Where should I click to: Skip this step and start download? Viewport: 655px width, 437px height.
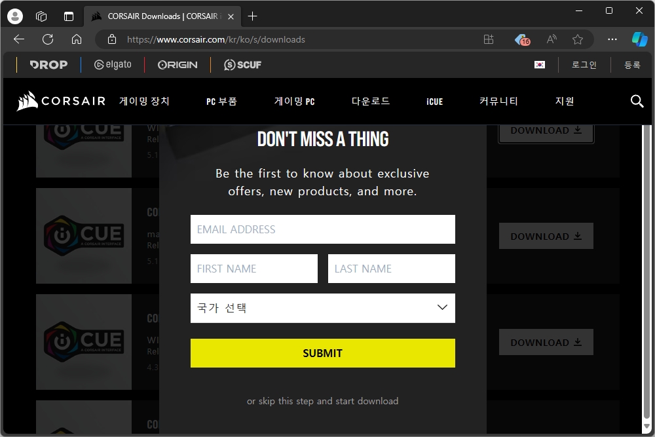point(322,401)
